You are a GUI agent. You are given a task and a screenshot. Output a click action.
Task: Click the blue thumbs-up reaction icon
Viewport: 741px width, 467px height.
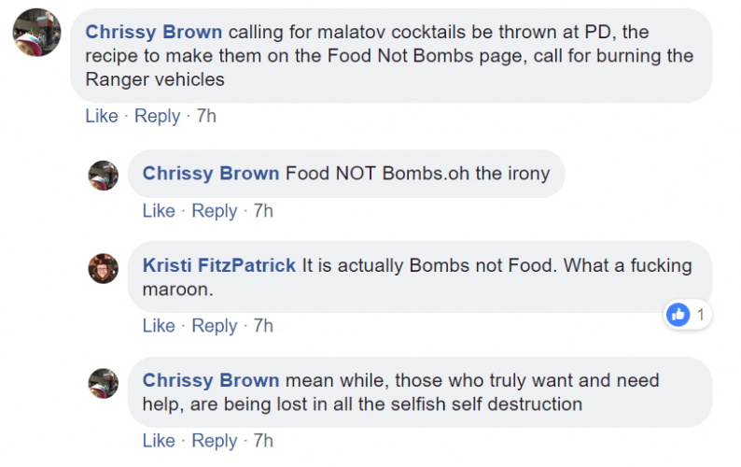pyautogui.click(x=678, y=315)
